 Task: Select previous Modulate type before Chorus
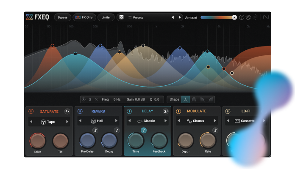coord(179,121)
